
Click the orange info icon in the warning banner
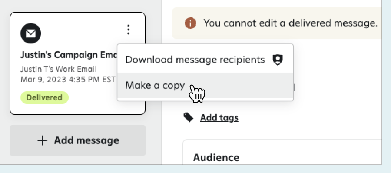point(190,23)
